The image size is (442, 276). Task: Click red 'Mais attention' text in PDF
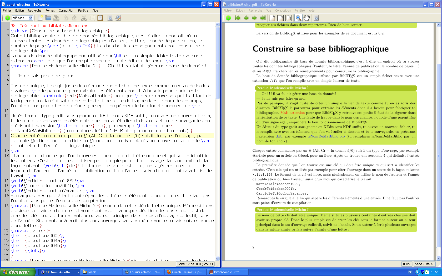tap(293, 113)
